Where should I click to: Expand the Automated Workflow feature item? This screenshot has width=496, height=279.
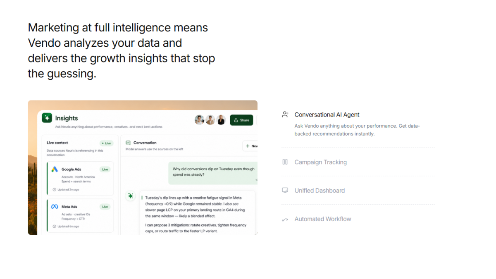[x=358, y=219]
